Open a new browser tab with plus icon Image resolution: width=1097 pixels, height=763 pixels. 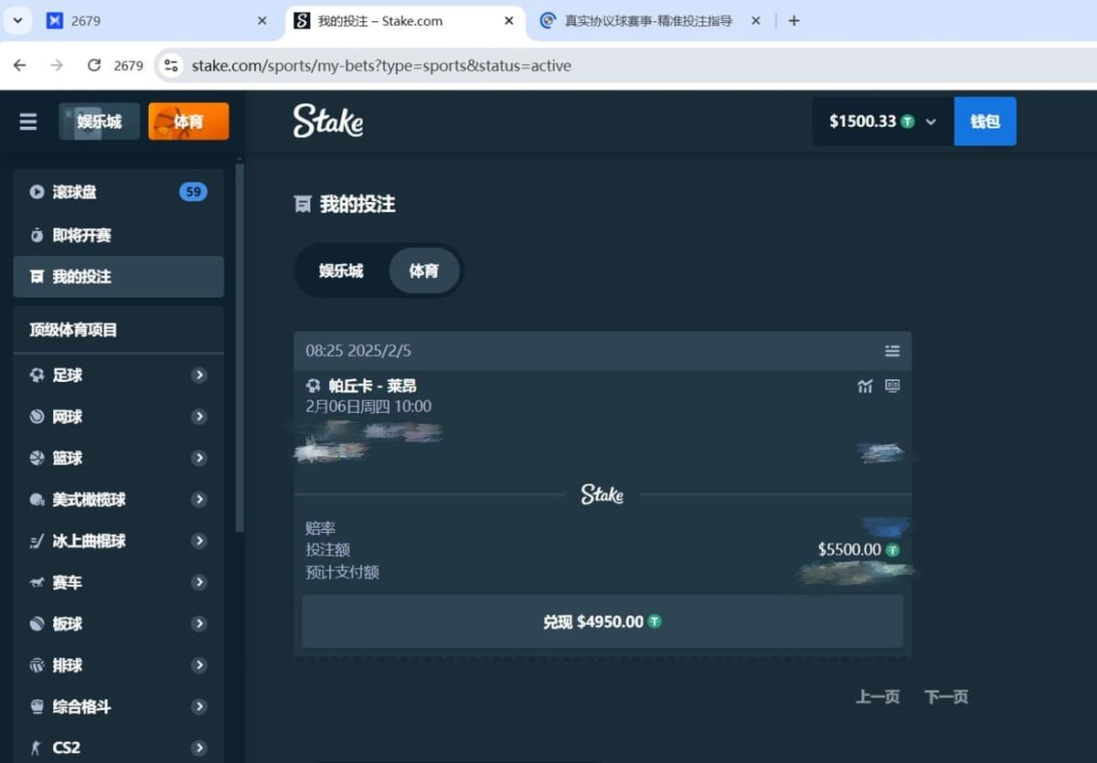793,20
